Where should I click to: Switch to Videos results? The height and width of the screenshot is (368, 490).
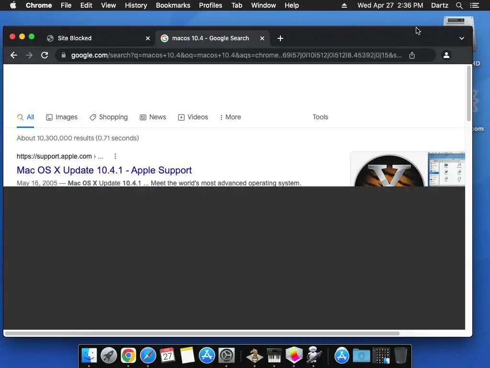click(193, 117)
